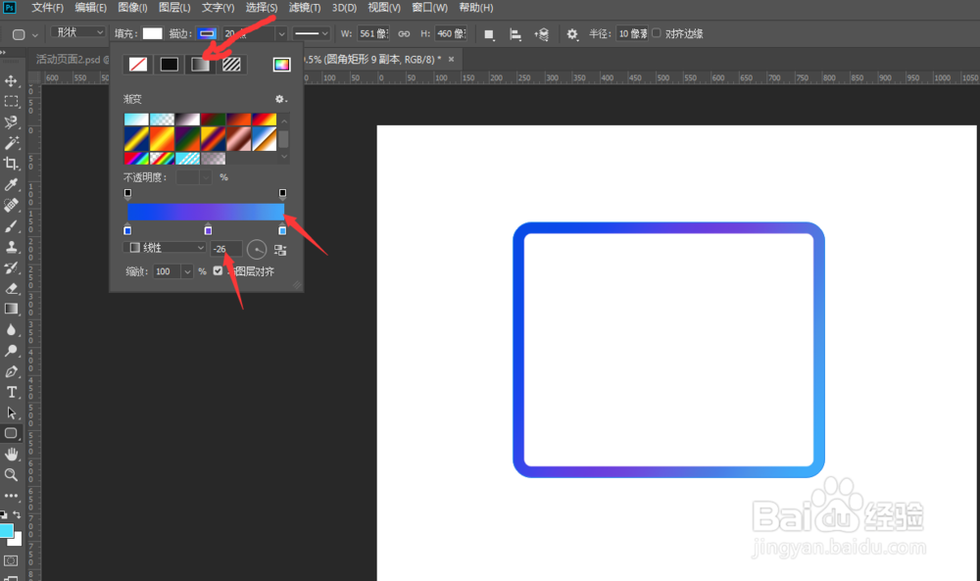Image resolution: width=980 pixels, height=581 pixels.
Task: Select the Eyedropper tool
Action: coord(11,184)
